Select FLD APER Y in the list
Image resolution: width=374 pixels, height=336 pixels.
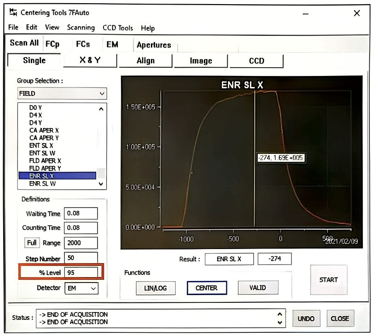pos(45,168)
